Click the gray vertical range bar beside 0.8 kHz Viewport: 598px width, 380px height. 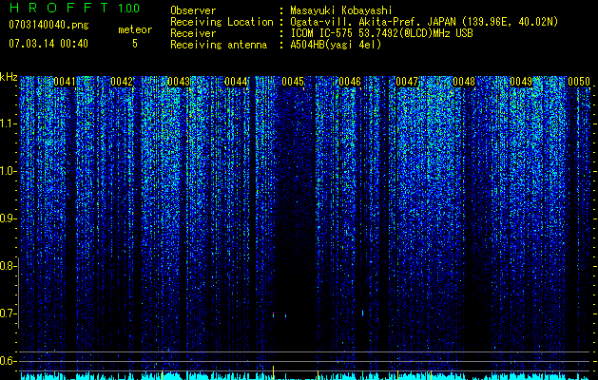pyautogui.click(x=19, y=293)
